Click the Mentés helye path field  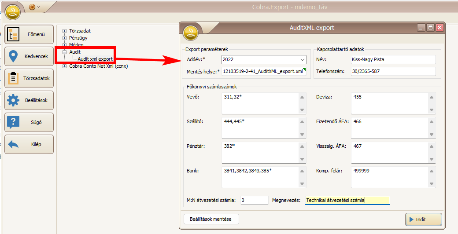click(264, 71)
